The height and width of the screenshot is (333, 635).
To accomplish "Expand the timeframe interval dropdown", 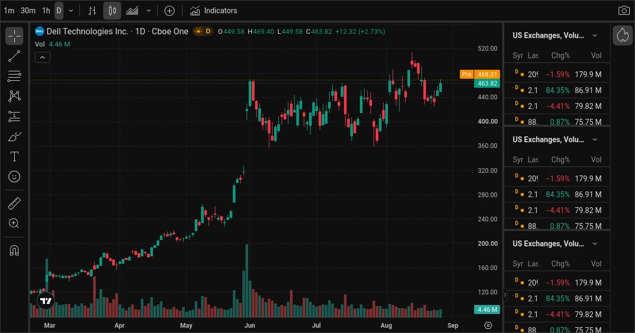I will (71, 11).
